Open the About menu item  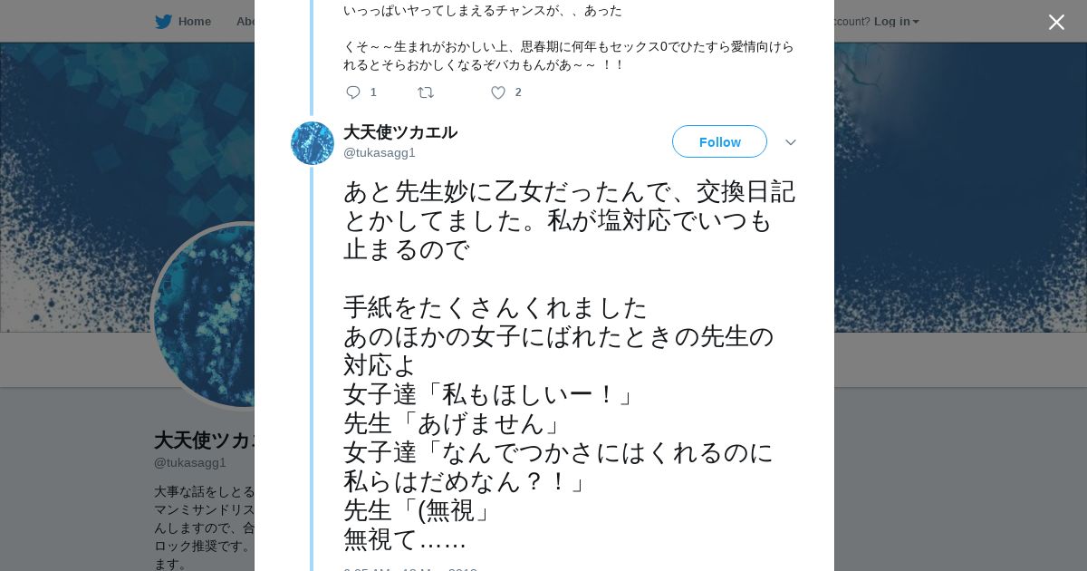[x=245, y=22]
